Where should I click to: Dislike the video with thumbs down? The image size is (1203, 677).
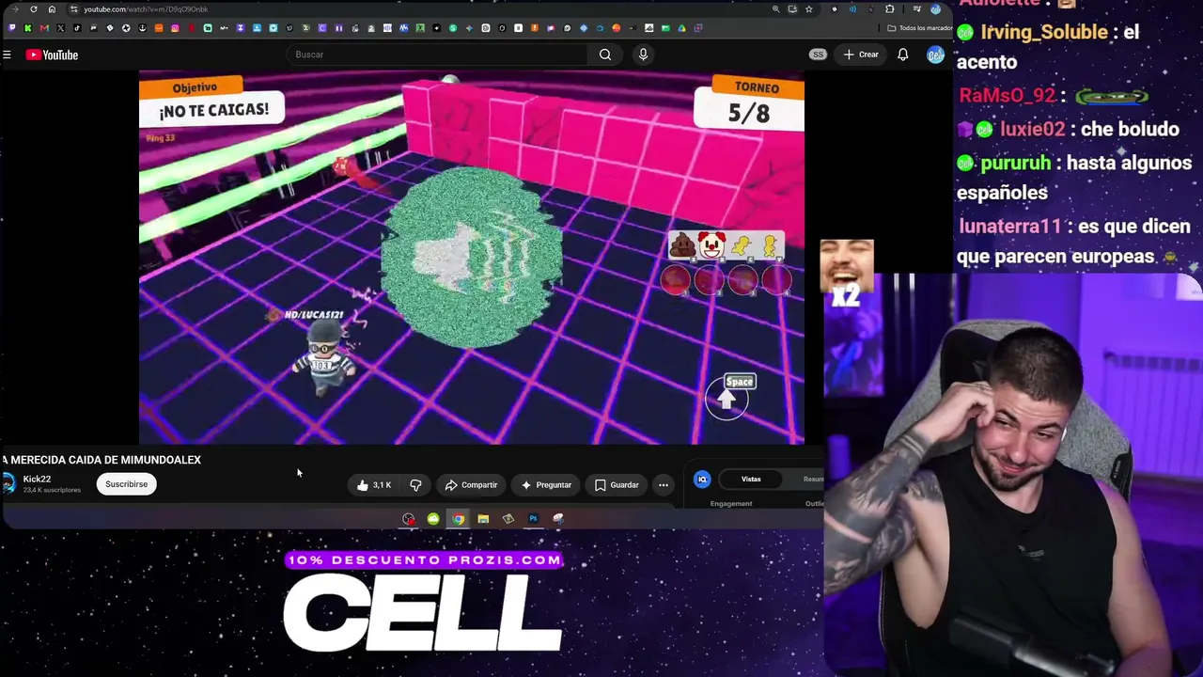click(x=415, y=485)
